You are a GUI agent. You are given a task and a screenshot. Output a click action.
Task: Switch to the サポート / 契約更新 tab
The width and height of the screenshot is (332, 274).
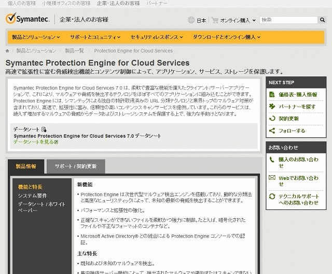tap(76, 166)
